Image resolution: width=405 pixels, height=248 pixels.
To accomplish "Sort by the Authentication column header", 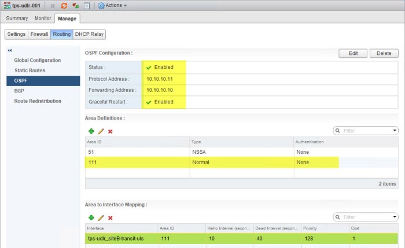I will 346,142.
